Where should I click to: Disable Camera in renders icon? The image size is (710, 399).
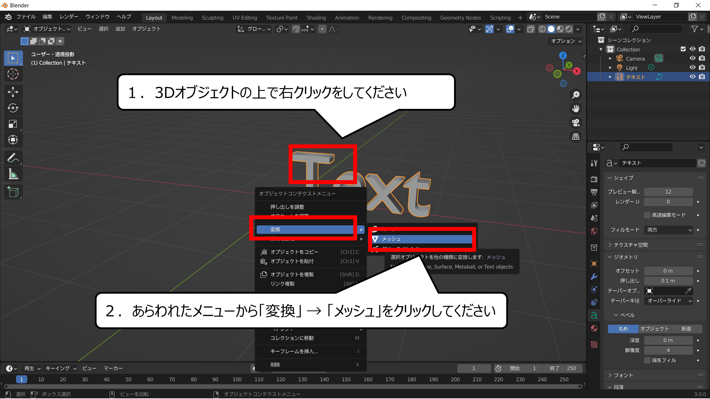pyautogui.click(x=702, y=58)
